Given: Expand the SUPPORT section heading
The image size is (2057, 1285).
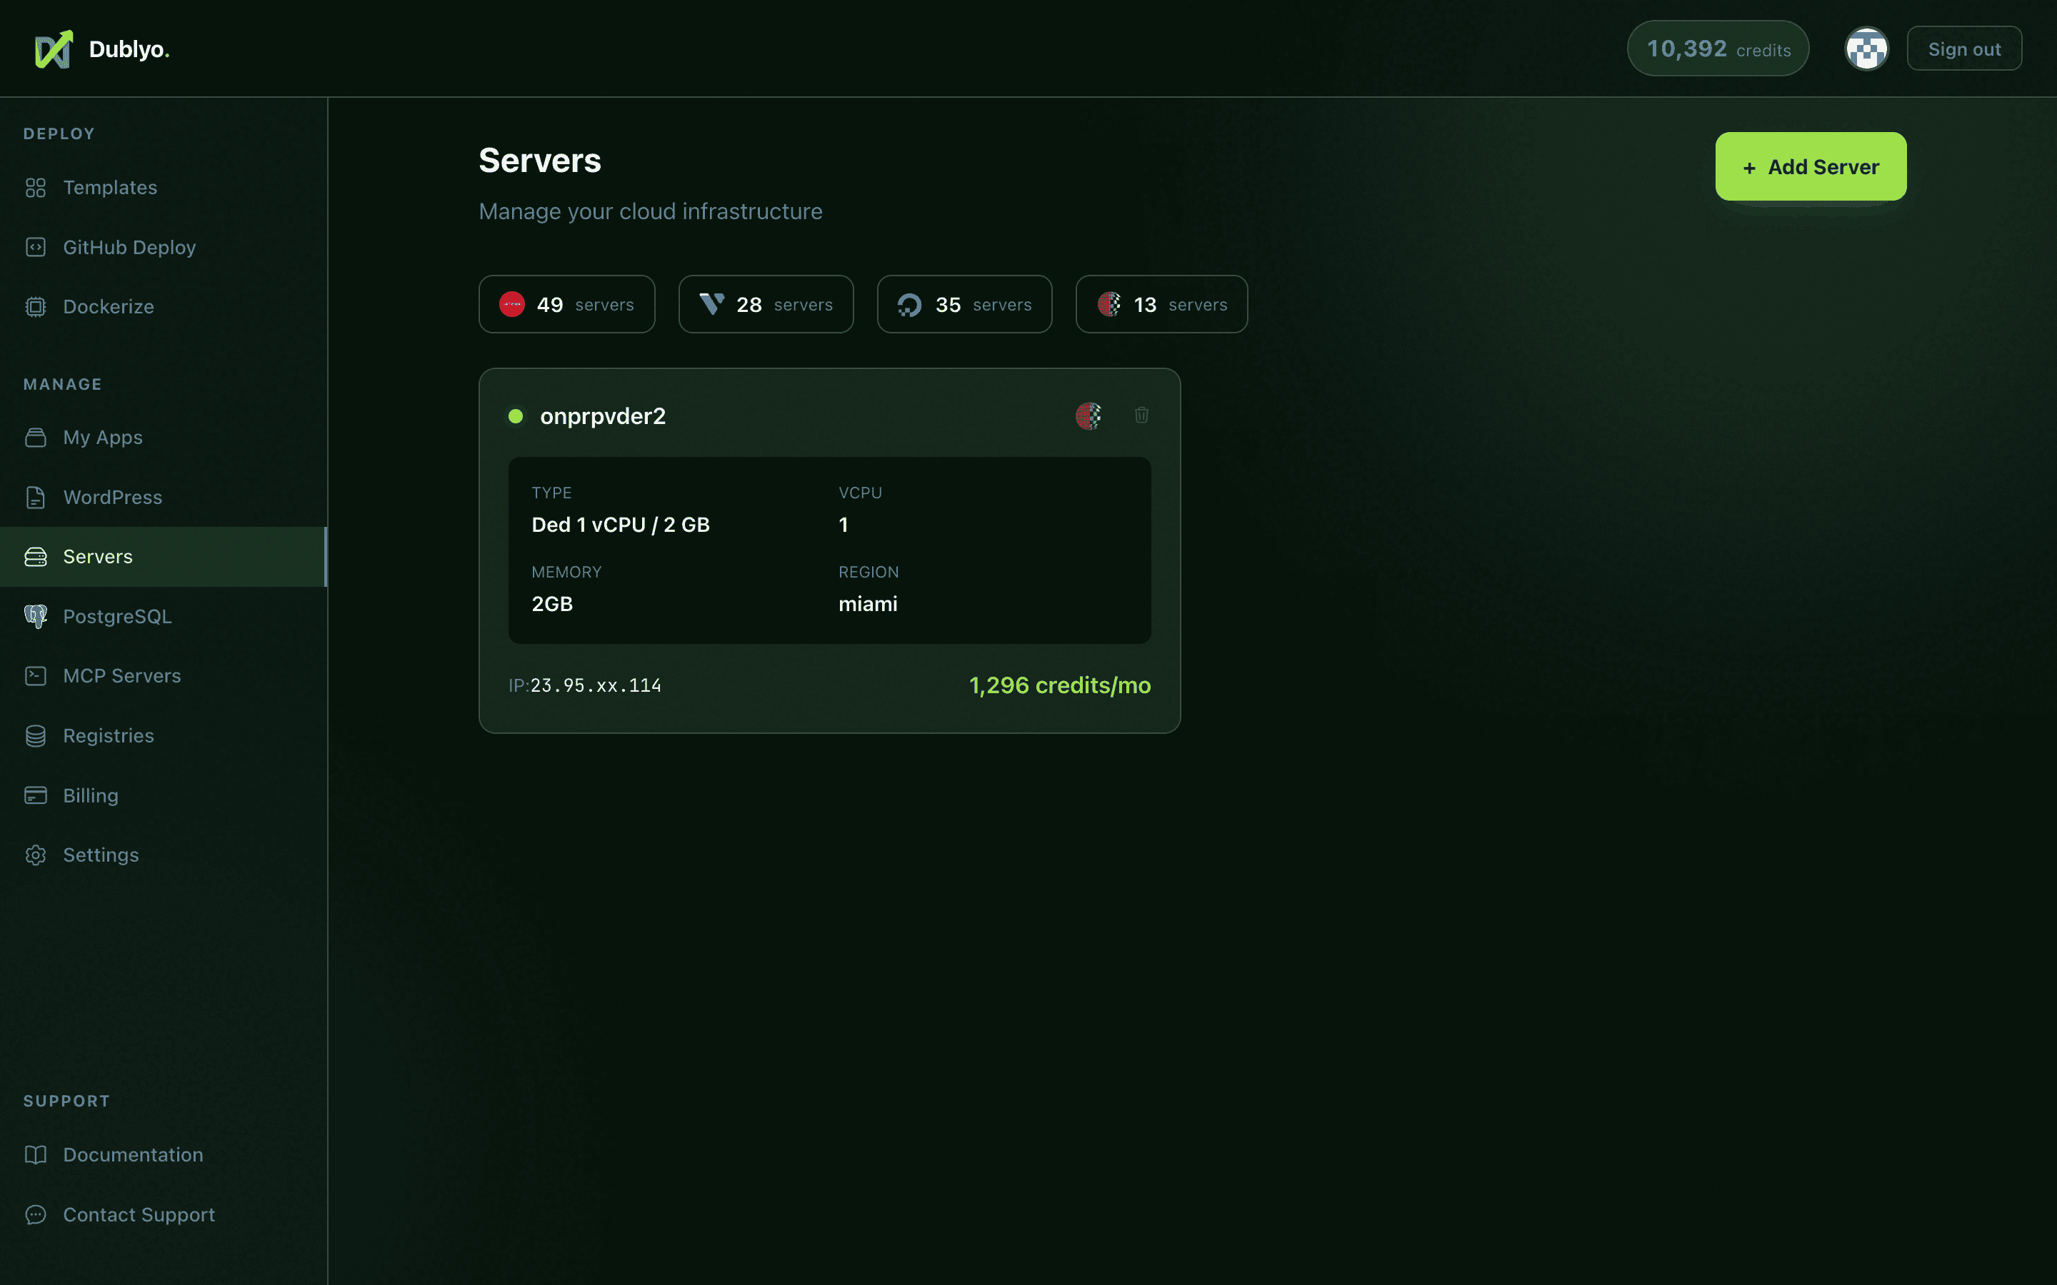Looking at the screenshot, I should [x=66, y=1101].
